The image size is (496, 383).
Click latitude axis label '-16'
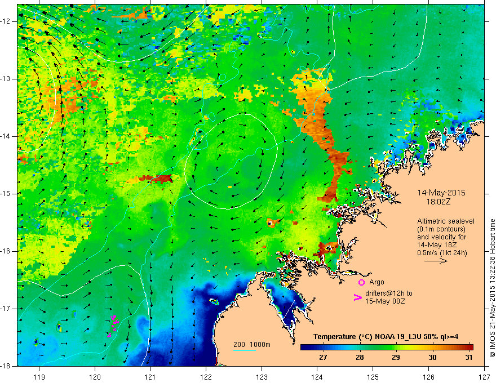tap(6, 251)
